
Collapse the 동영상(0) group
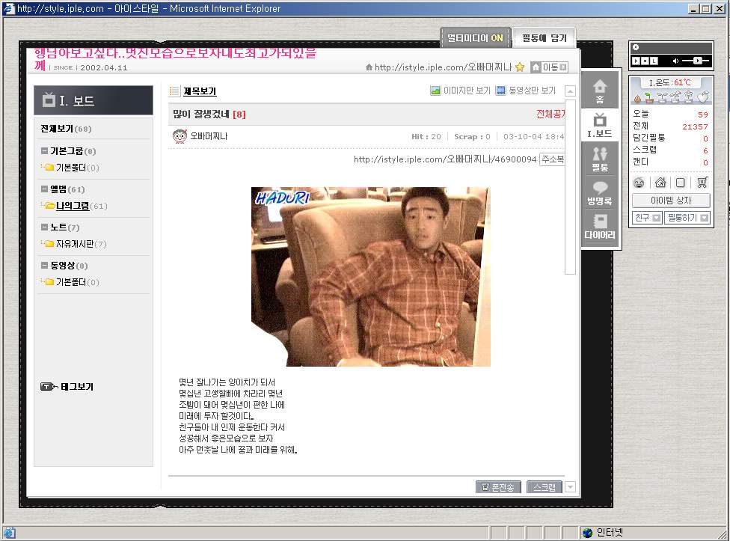pyautogui.click(x=44, y=266)
